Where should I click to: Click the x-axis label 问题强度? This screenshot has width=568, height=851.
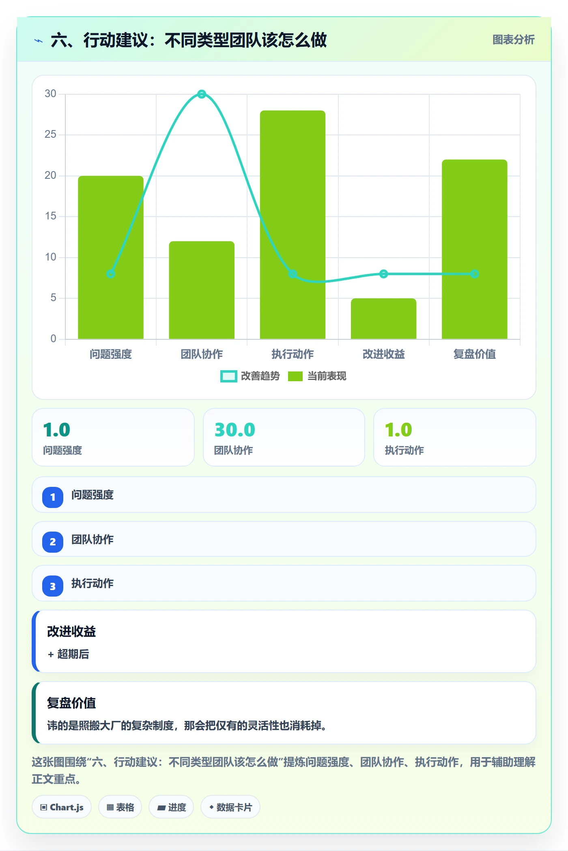click(x=111, y=354)
